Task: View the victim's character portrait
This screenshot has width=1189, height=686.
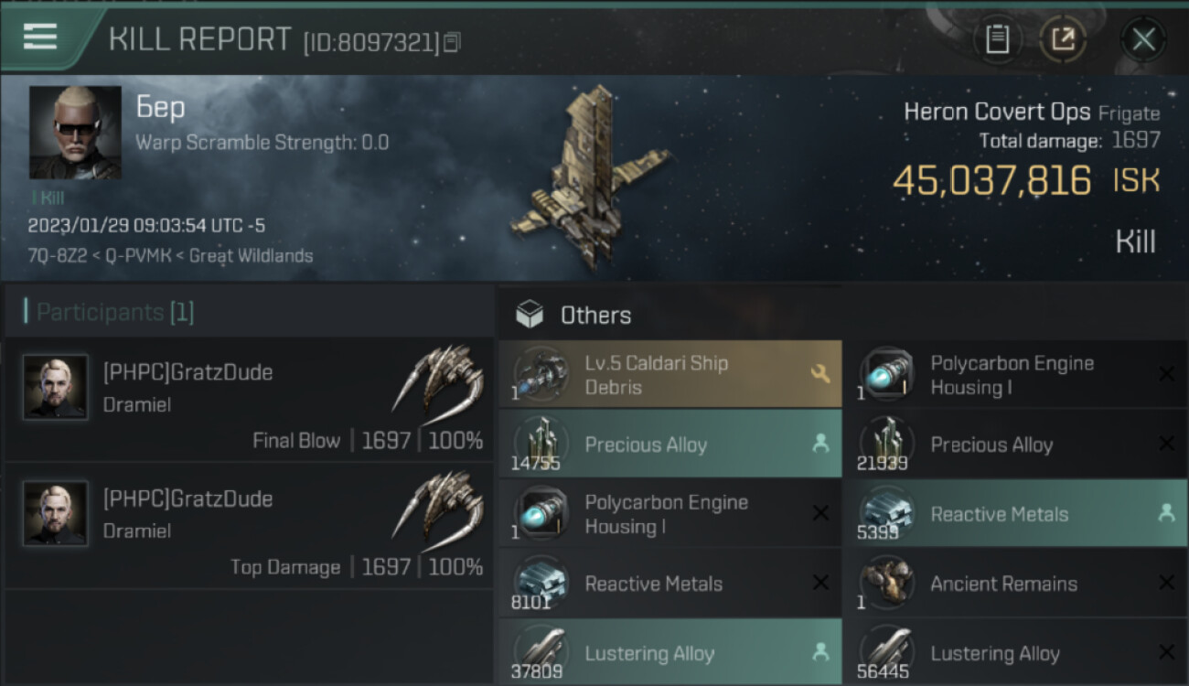Action: point(75,133)
